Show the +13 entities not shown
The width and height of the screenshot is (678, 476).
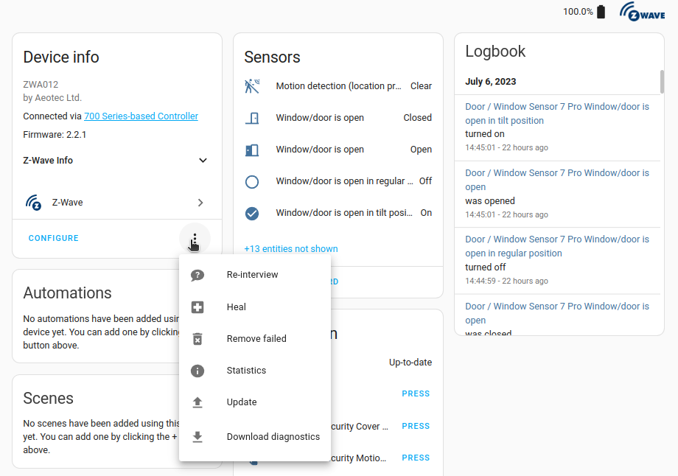(x=291, y=249)
